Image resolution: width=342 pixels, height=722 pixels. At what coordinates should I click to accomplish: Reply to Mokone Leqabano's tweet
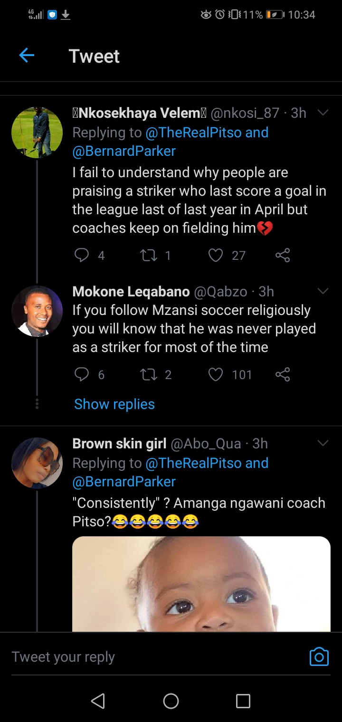pyautogui.click(x=82, y=375)
